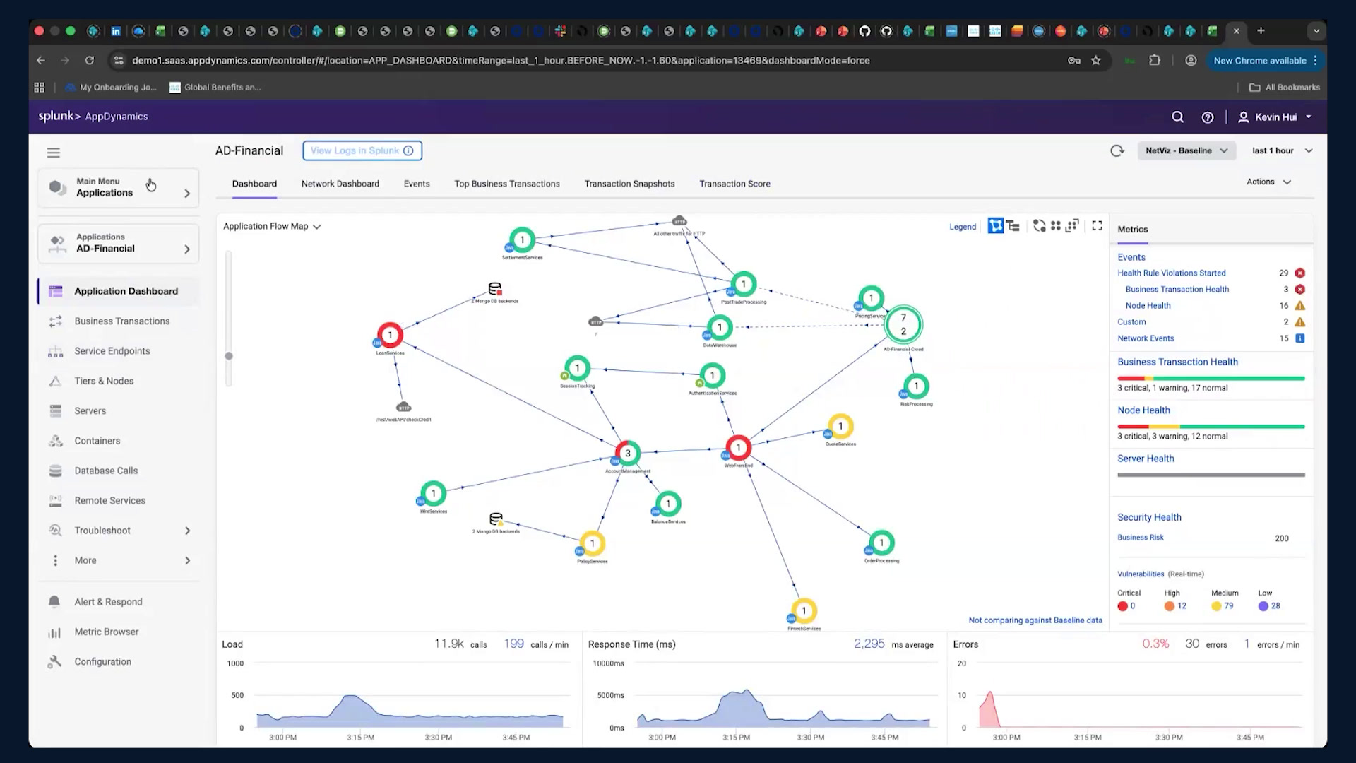1356x763 pixels.
Task: Select the WebFrontEnd node
Action: pyautogui.click(x=738, y=447)
